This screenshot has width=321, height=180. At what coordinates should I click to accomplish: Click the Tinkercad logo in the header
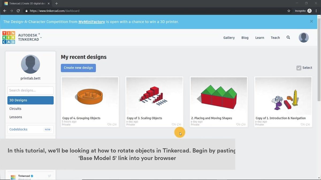(x=9, y=37)
